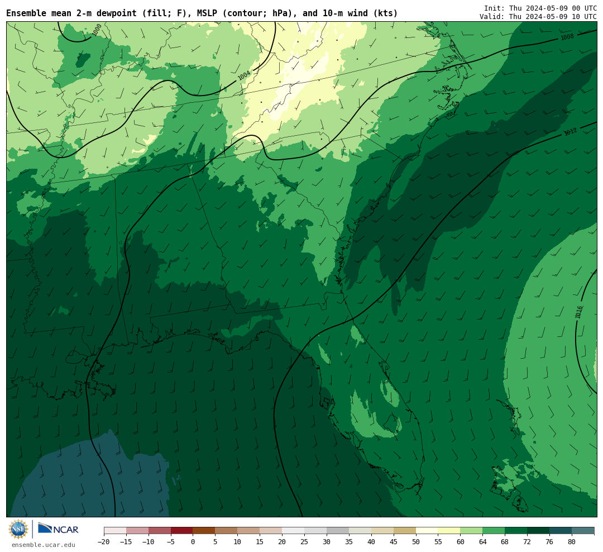Open the ensemble.ucar.edu link text
The height and width of the screenshot is (552, 603).
[44, 545]
